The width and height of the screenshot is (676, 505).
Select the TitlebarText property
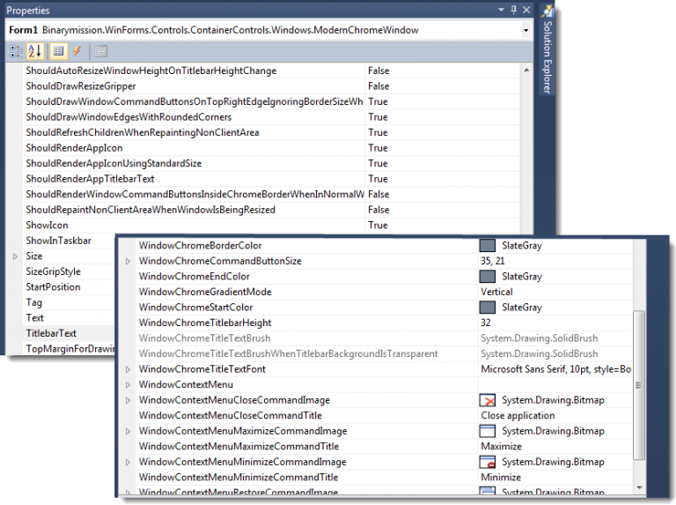[51, 334]
